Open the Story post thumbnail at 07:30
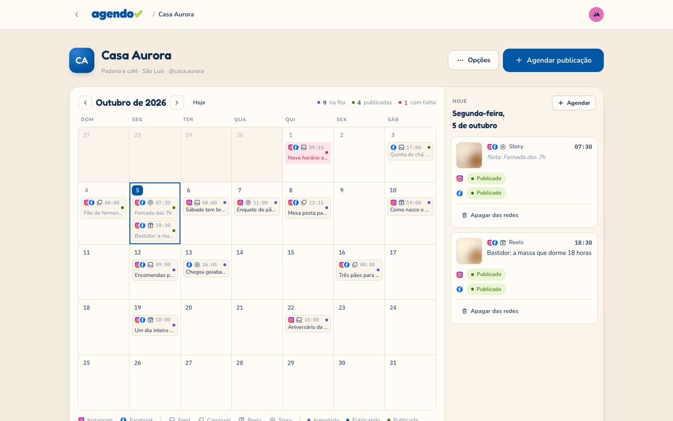Image resolution: width=673 pixels, height=421 pixels. [x=469, y=155]
